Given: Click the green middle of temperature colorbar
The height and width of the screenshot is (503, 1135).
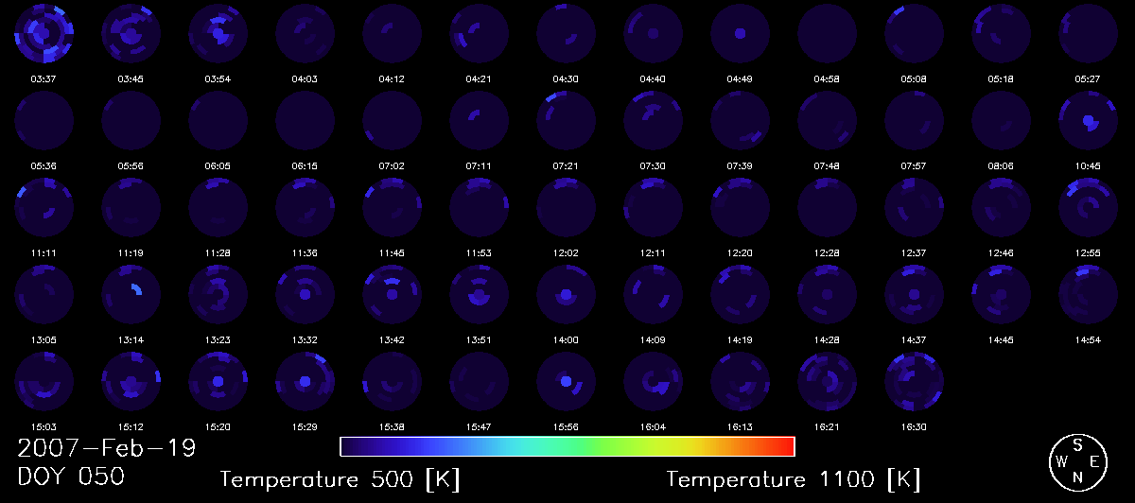Looking at the screenshot, I should pos(567,446).
